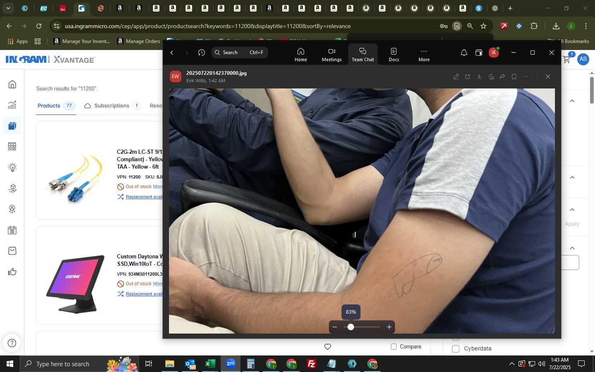This screenshot has width=595, height=372.
Task: Open the Chrome tab search dropdown
Action: pyautogui.click(x=8, y=8)
